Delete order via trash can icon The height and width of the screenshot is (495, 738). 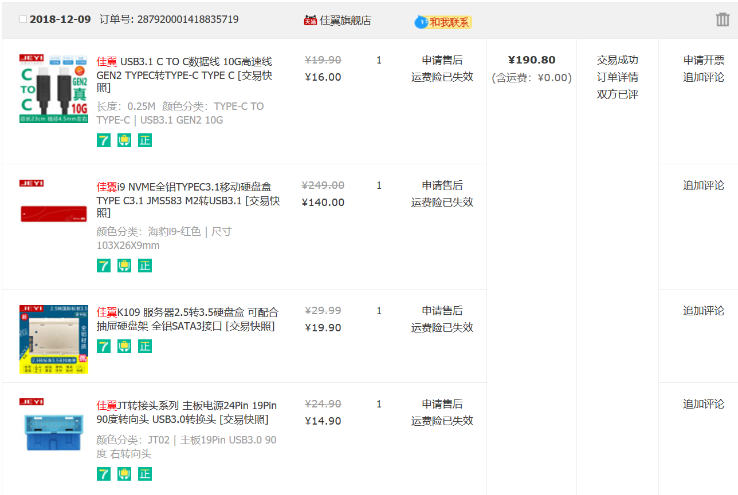723,20
